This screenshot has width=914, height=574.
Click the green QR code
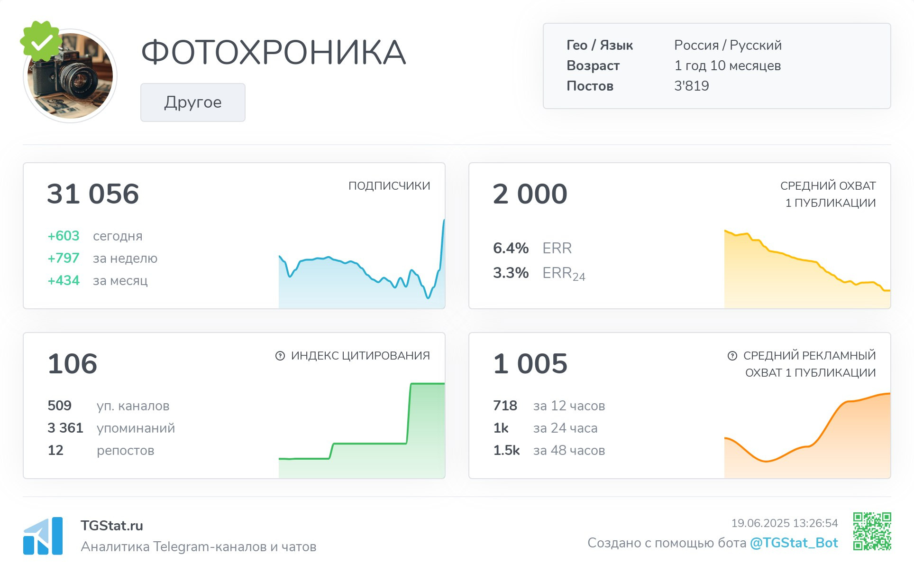tap(872, 531)
